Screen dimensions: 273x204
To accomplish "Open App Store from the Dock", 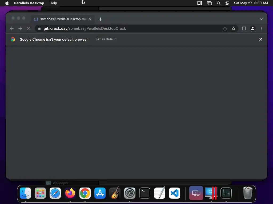I will tap(100, 193).
